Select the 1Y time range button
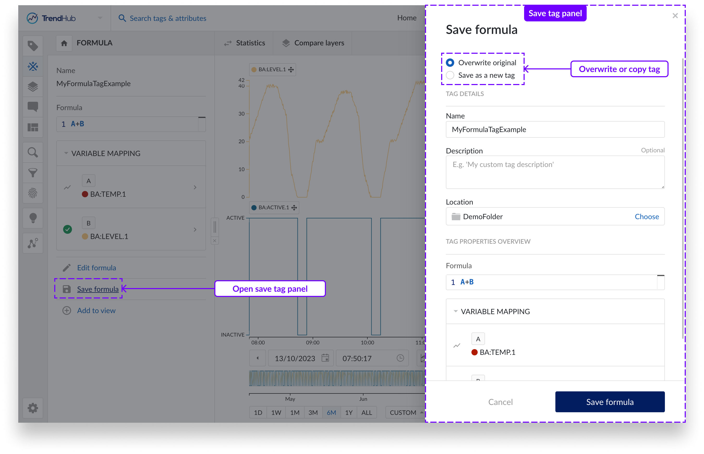Viewport: 704px width, 454px height. (349, 413)
